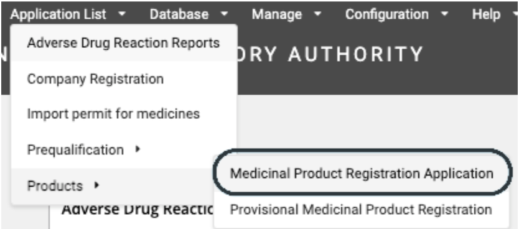
Task: Select Adverse Drug Reaction Reports entry
Action: pyautogui.click(x=124, y=43)
